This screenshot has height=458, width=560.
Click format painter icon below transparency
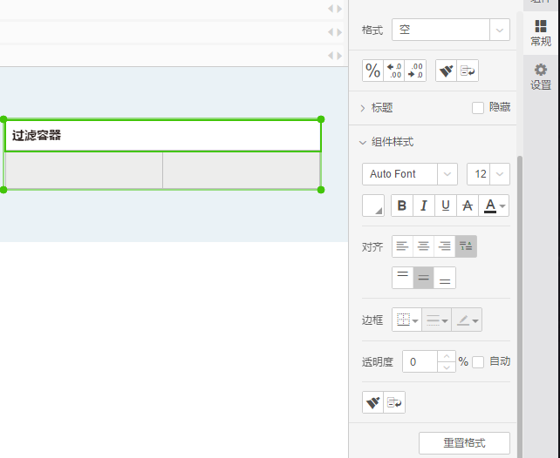click(x=372, y=402)
